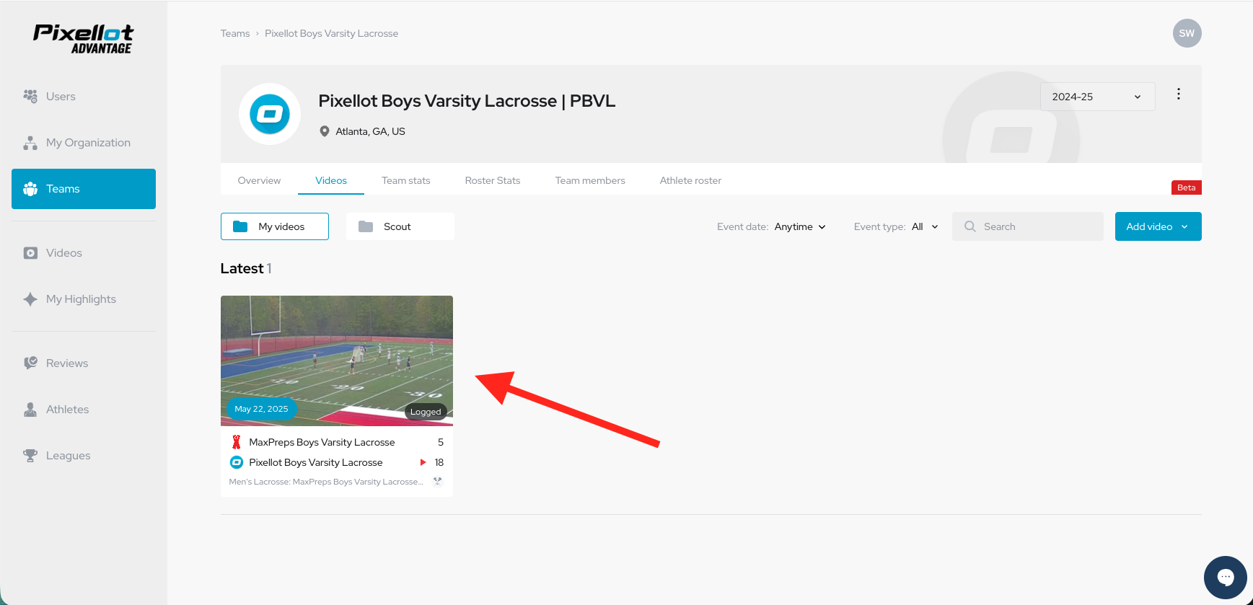Open the My Organization icon in the sidebar
1253x605 pixels.
pos(30,143)
